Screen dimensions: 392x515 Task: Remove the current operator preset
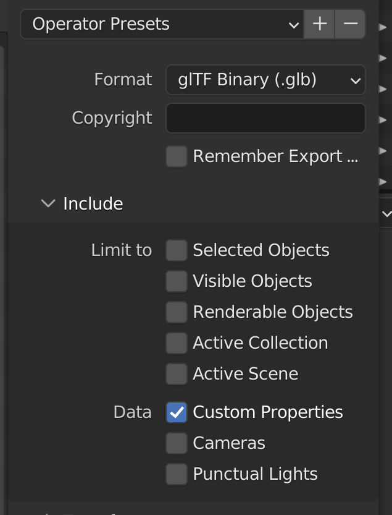tap(351, 24)
